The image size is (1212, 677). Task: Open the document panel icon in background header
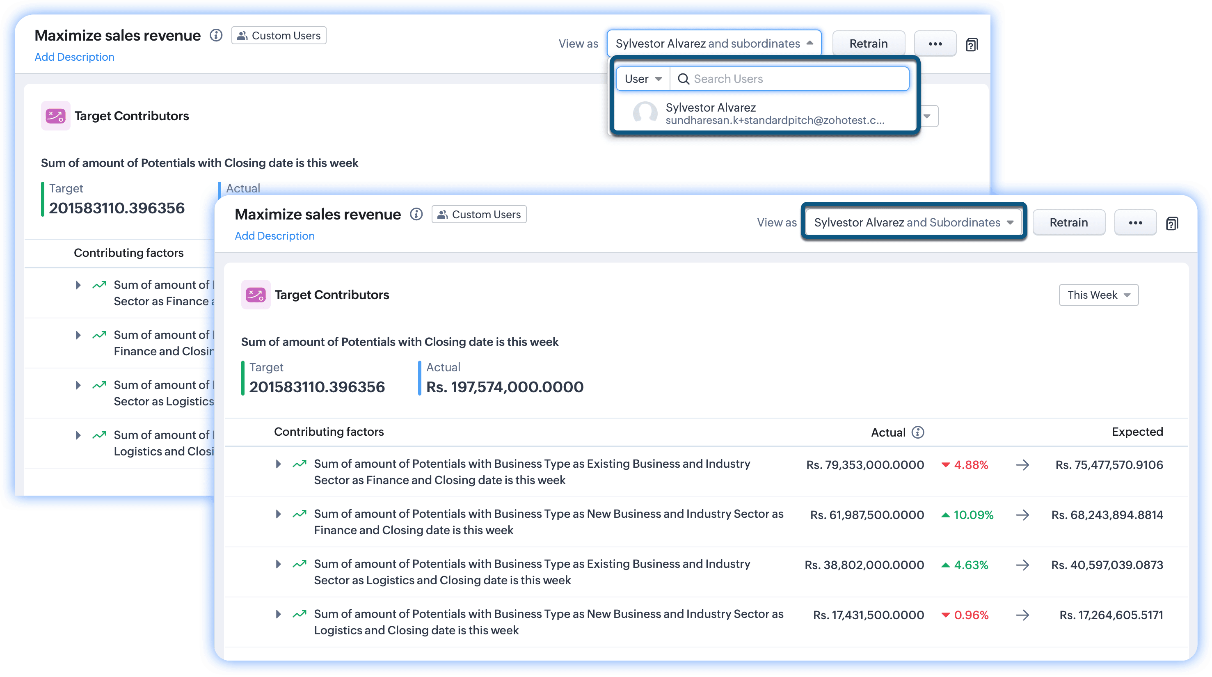pos(972,45)
